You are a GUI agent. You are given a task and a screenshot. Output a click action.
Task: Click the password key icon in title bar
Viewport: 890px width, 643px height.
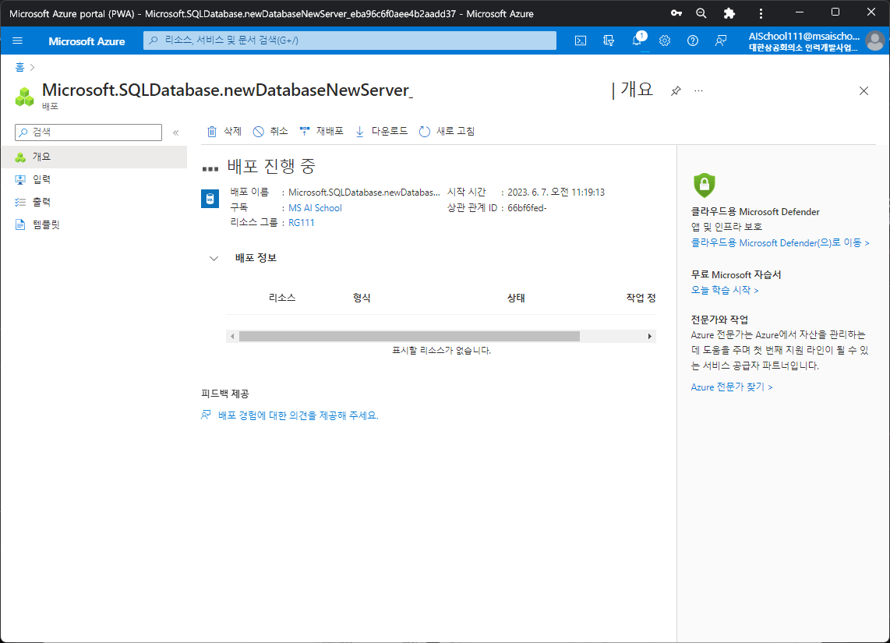coord(676,13)
